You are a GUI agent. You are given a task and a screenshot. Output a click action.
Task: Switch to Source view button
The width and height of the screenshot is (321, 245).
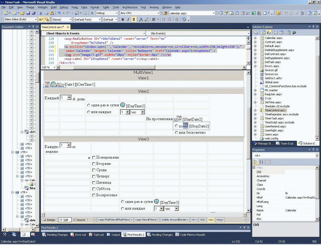[x=79, y=220]
